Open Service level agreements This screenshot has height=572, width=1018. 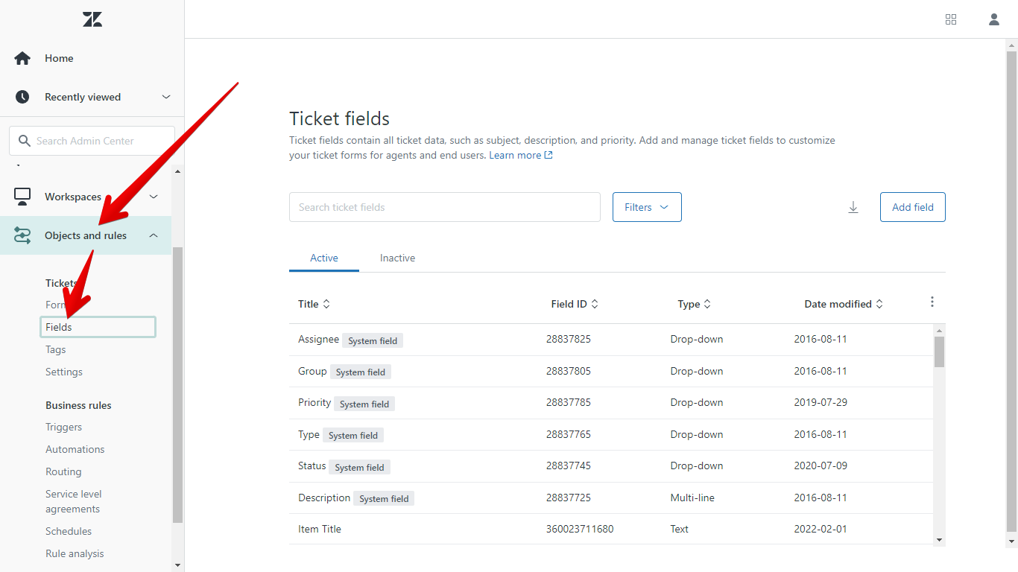(74, 501)
